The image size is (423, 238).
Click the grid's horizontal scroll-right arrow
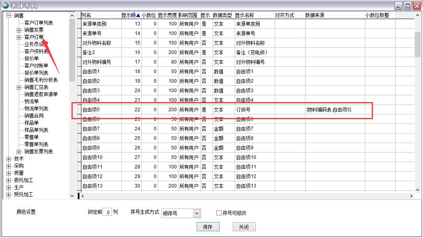pyautogui.click(x=411, y=196)
